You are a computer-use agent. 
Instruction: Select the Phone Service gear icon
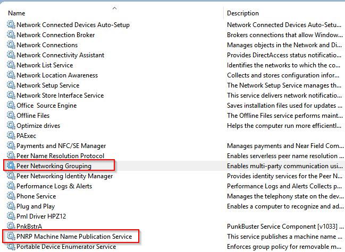(11, 196)
